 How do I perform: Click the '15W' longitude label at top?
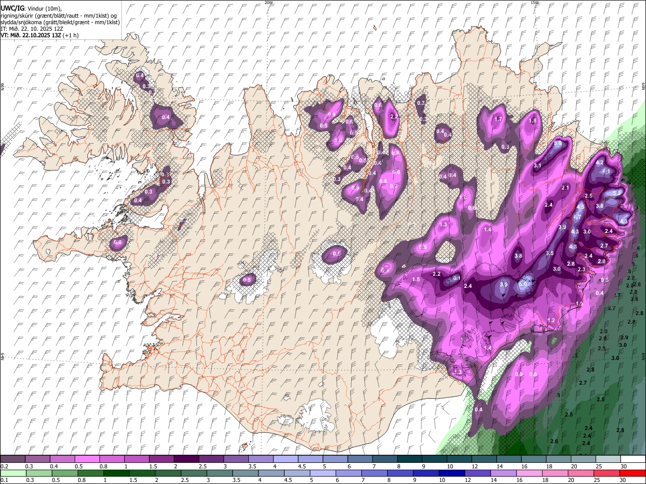pyautogui.click(x=534, y=3)
